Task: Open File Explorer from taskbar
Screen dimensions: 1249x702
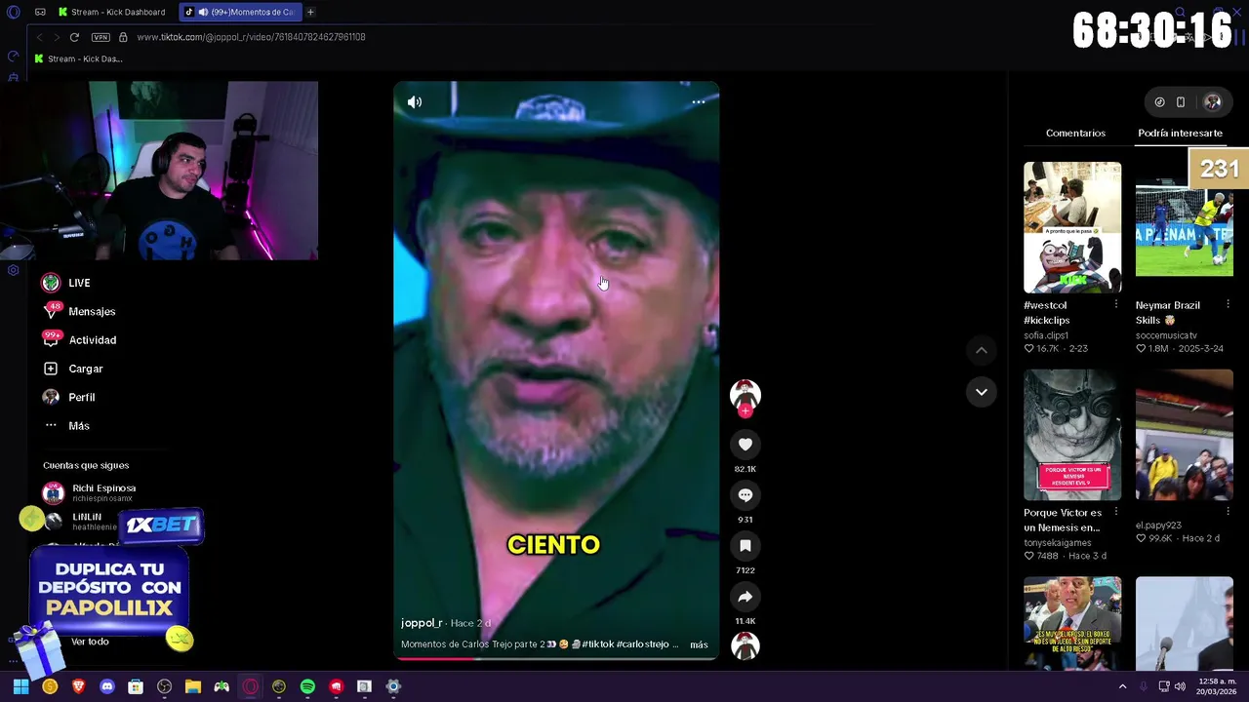Action: [x=193, y=686]
